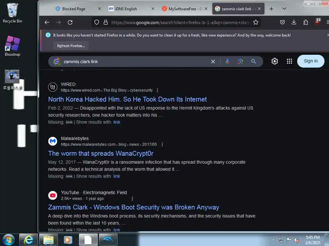
Task: Open more options for the Malwarebytes result
Action: (x=162, y=144)
